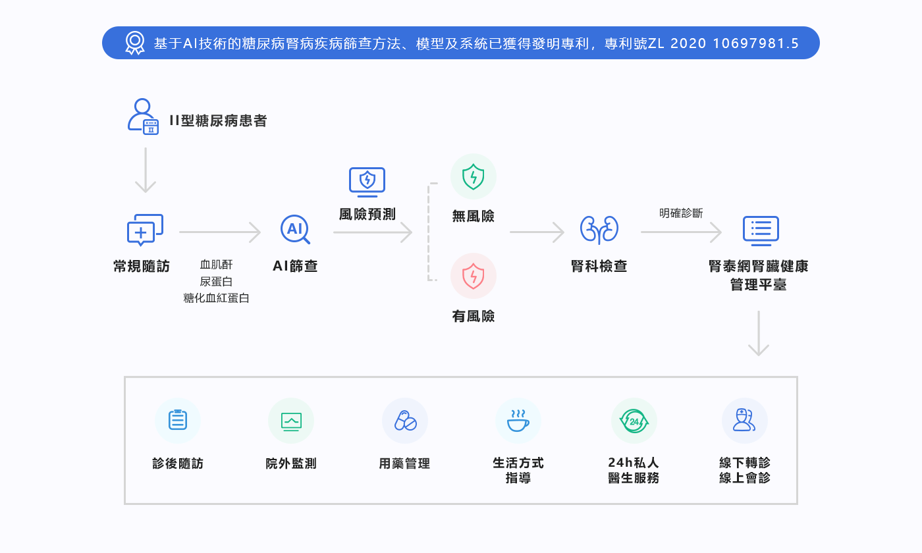Click the 風險預測 monitor shield icon
Image resolution: width=922 pixels, height=553 pixels.
click(x=367, y=182)
